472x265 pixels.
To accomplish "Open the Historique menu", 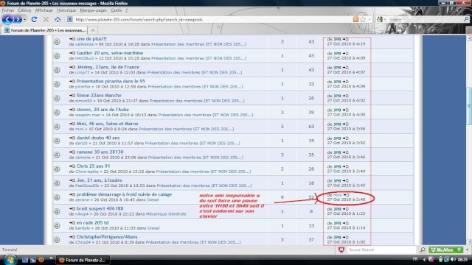I will 66,10.
